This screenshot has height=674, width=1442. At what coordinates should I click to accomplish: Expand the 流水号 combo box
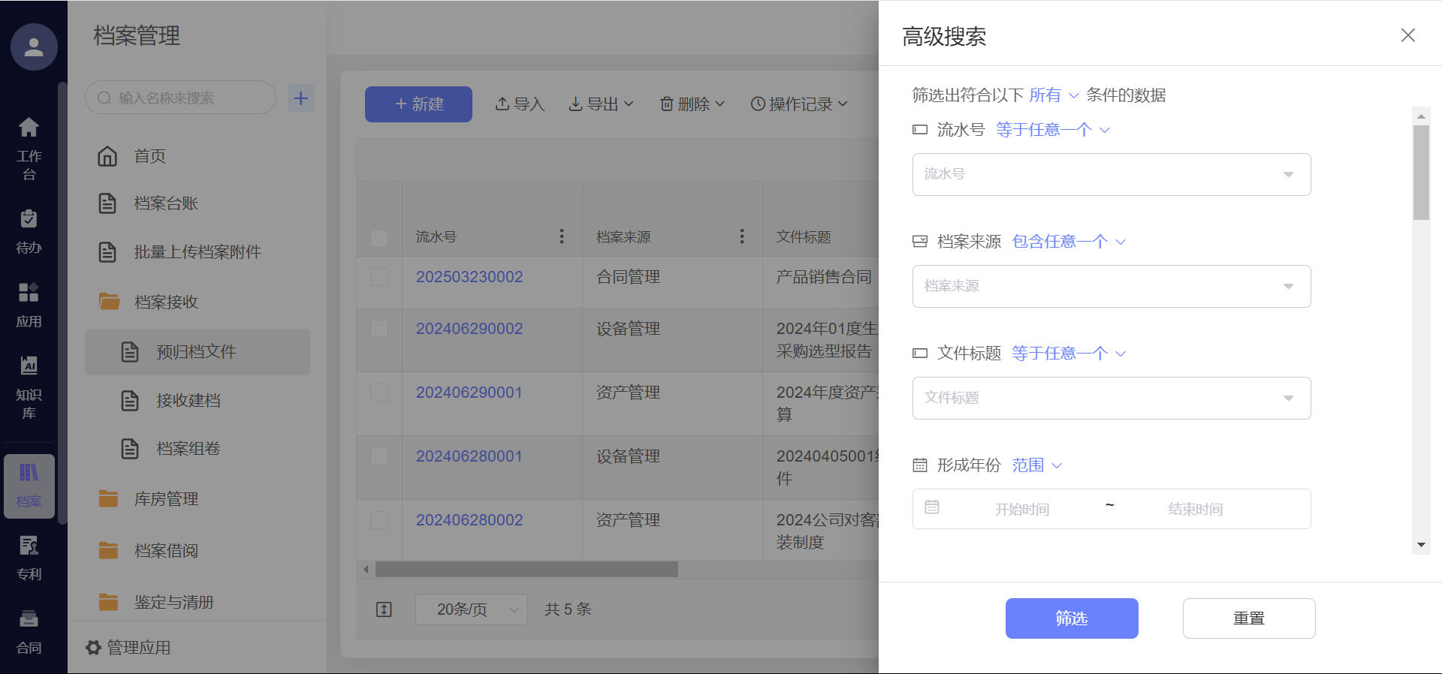[x=1111, y=174]
